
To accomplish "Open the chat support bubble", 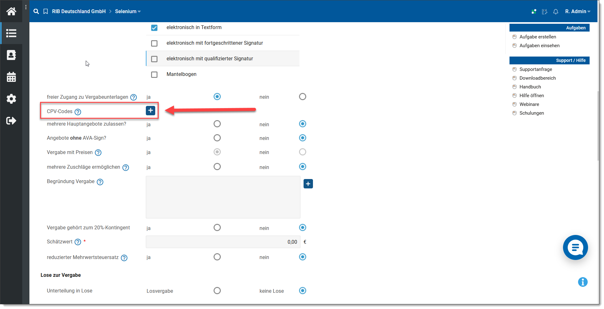I will coord(575,247).
